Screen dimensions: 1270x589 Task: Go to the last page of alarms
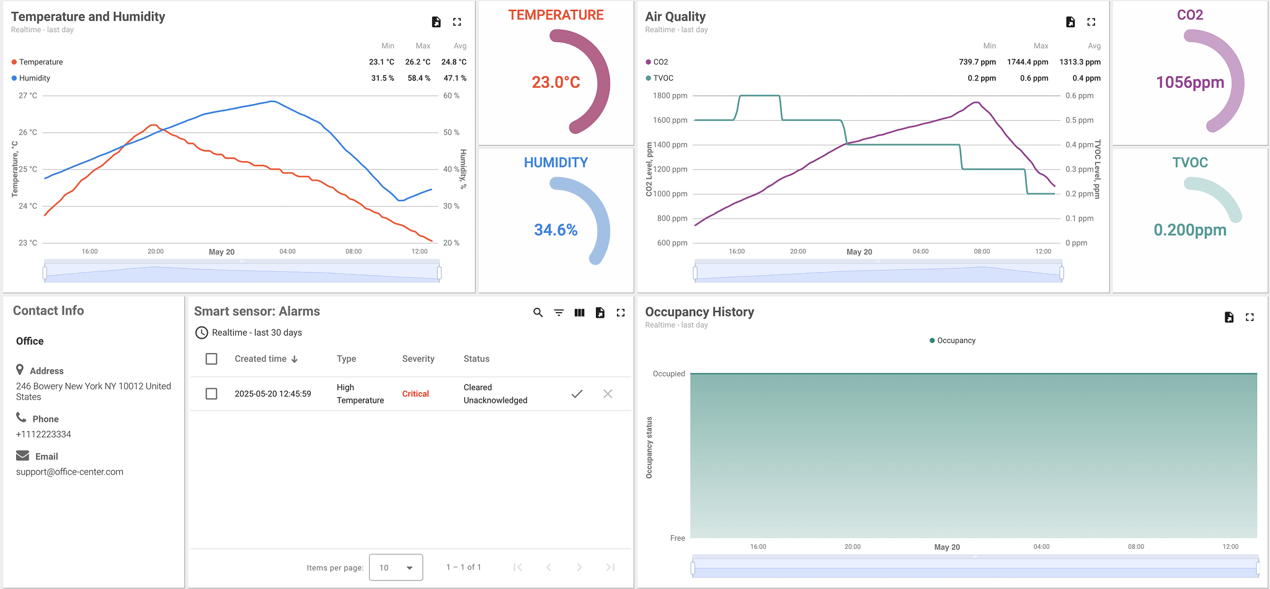coord(610,567)
